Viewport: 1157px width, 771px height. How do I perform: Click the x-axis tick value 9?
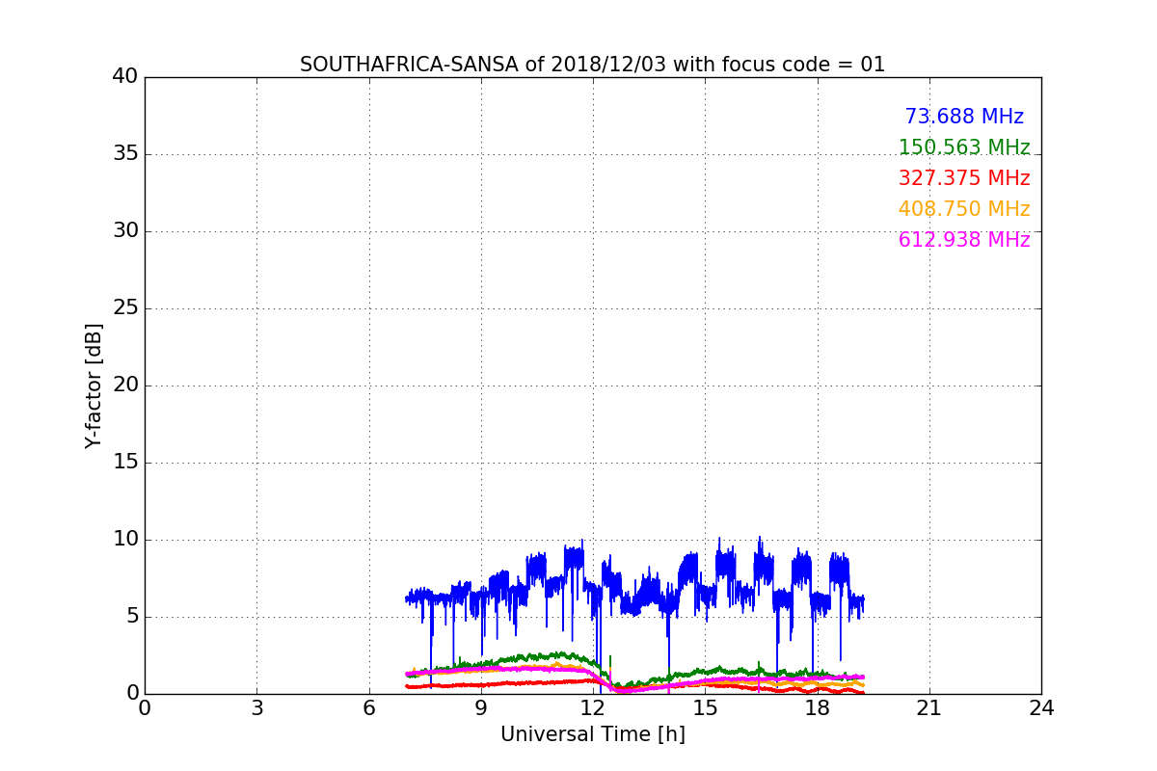(x=481, y=708)
